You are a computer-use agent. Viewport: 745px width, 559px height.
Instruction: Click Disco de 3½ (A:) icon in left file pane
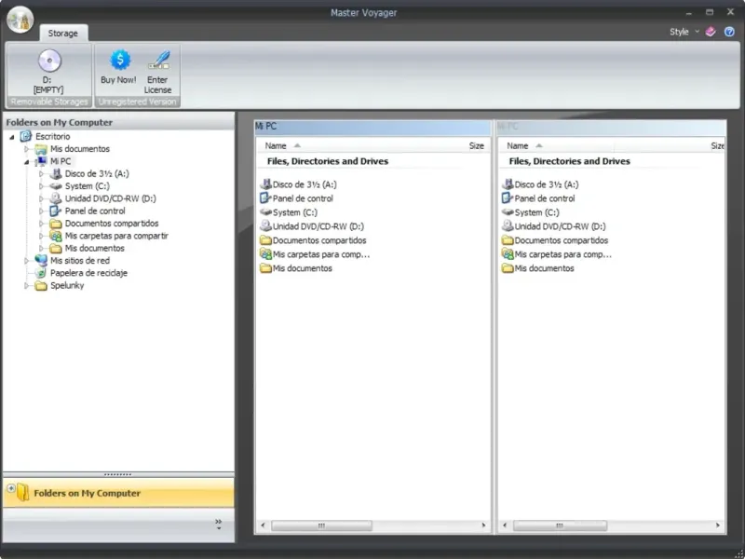click(x=265, y=184)
